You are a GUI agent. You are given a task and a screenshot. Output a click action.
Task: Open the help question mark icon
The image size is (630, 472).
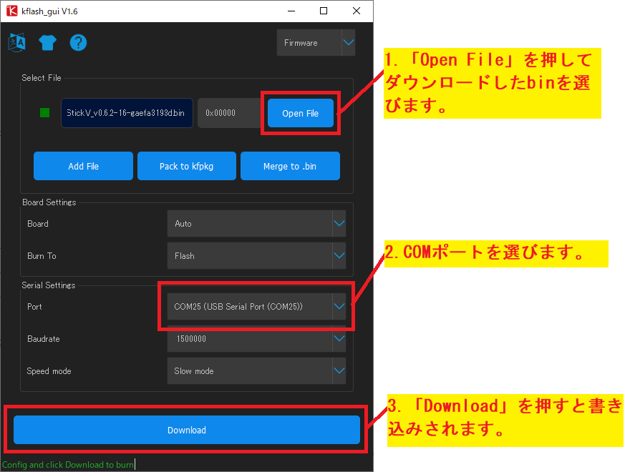tap(78, 42)
